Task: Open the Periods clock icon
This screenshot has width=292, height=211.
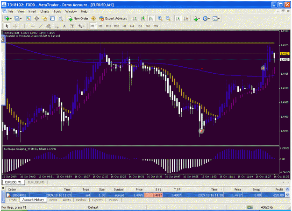Action: [205, 18]
